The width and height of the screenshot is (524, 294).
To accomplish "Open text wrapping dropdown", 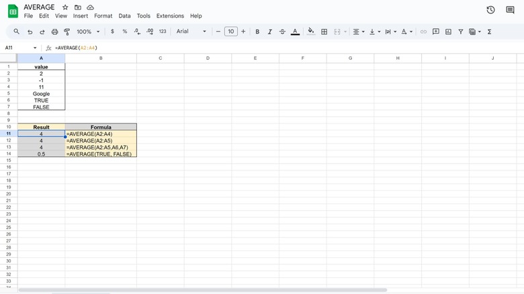I will point(391,32).
